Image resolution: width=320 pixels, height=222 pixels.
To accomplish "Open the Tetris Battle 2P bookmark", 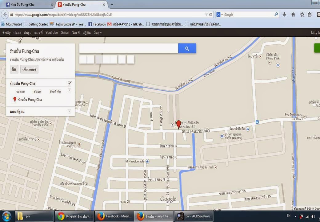I will coord(68,24).
